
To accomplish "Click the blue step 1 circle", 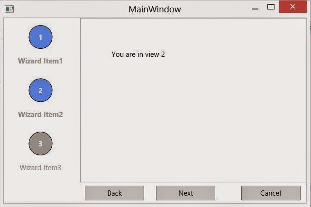I will tap(40, 37).
